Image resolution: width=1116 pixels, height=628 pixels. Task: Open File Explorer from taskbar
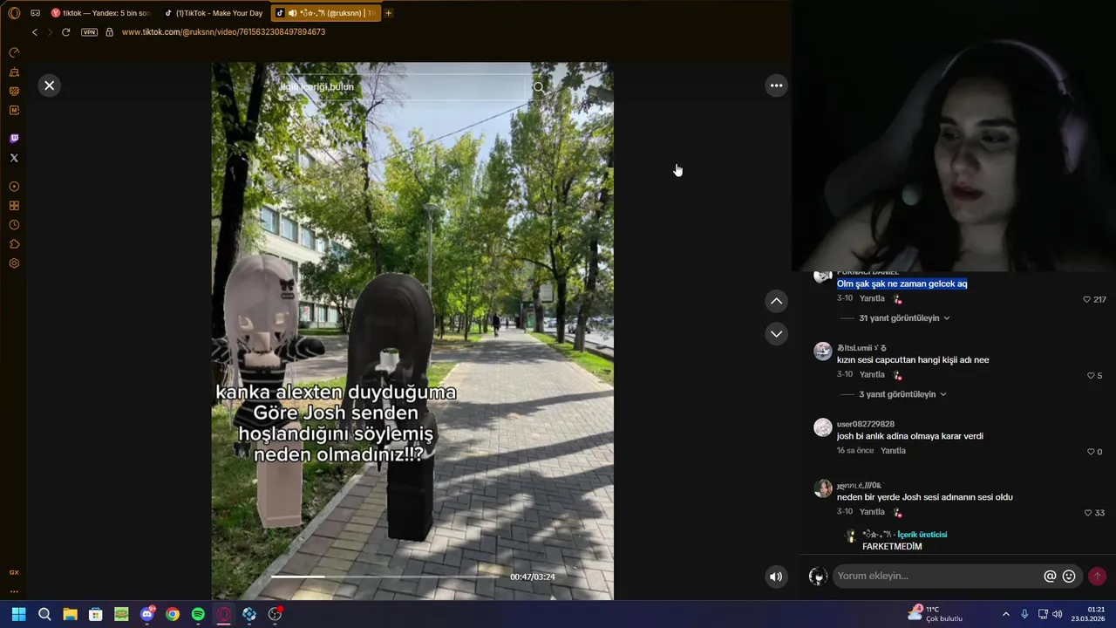click(70, 614)
